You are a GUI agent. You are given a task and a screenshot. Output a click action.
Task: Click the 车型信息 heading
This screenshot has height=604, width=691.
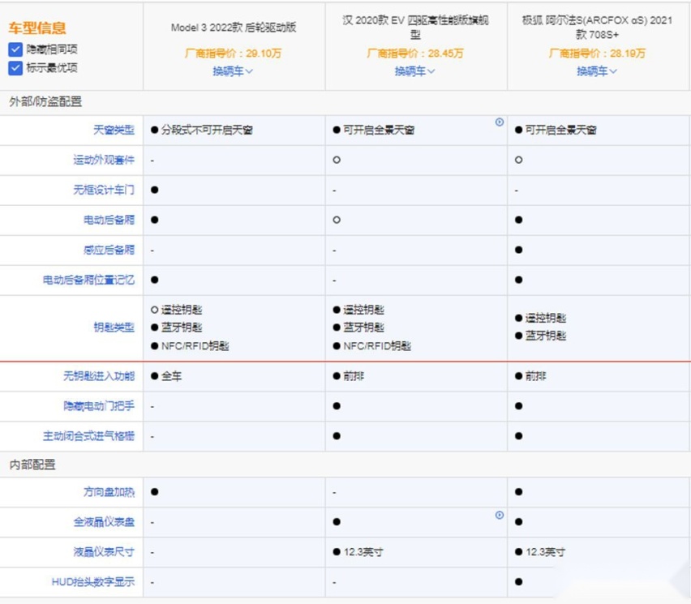click(x=37, y=28)
